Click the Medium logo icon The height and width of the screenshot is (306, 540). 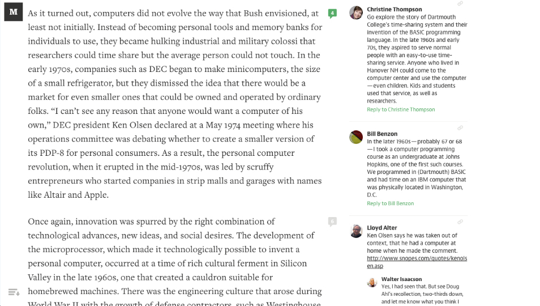pos(13,11)
